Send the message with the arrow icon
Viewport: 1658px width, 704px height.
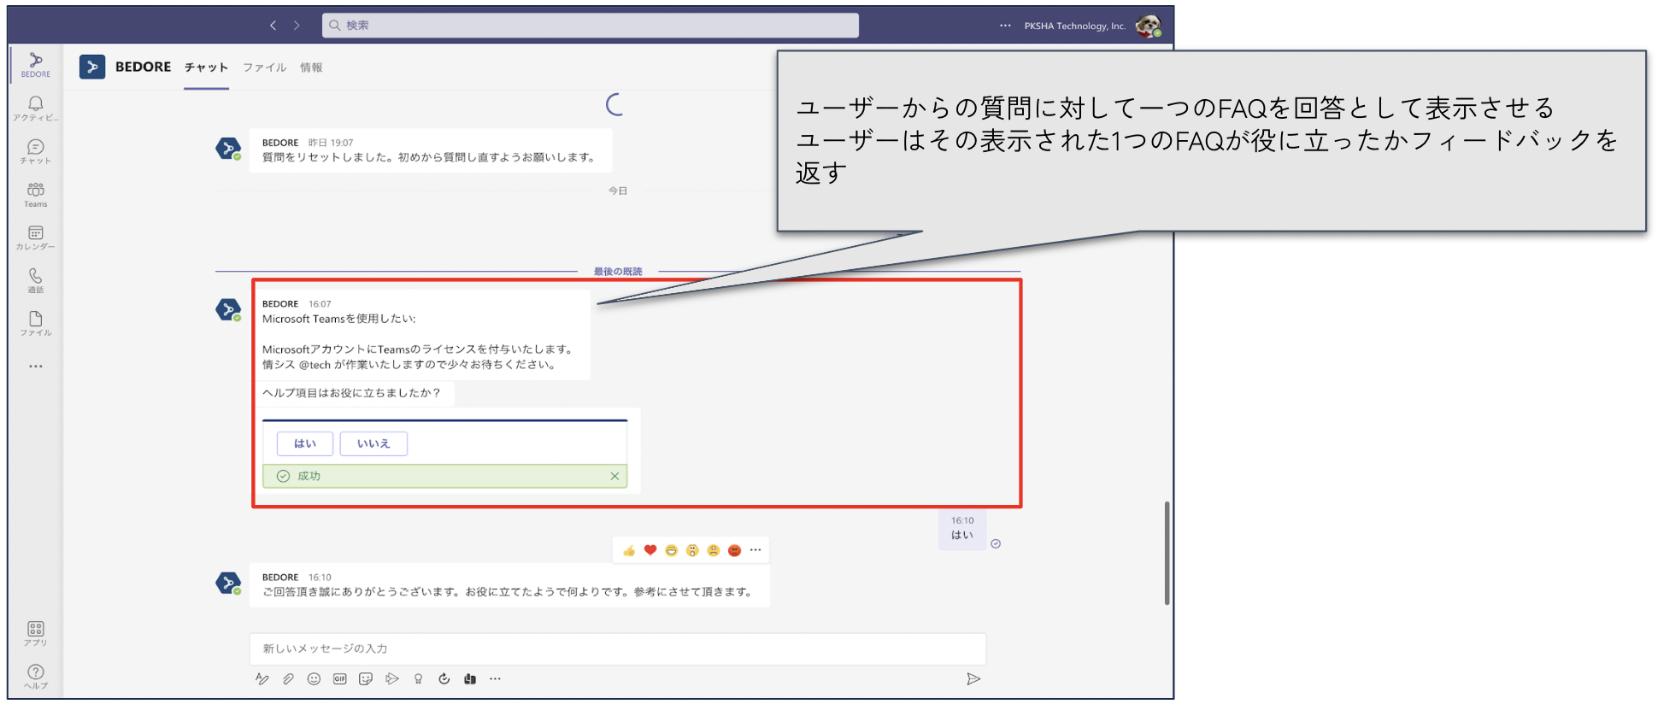pyautogui.click(x=973, y=679)
